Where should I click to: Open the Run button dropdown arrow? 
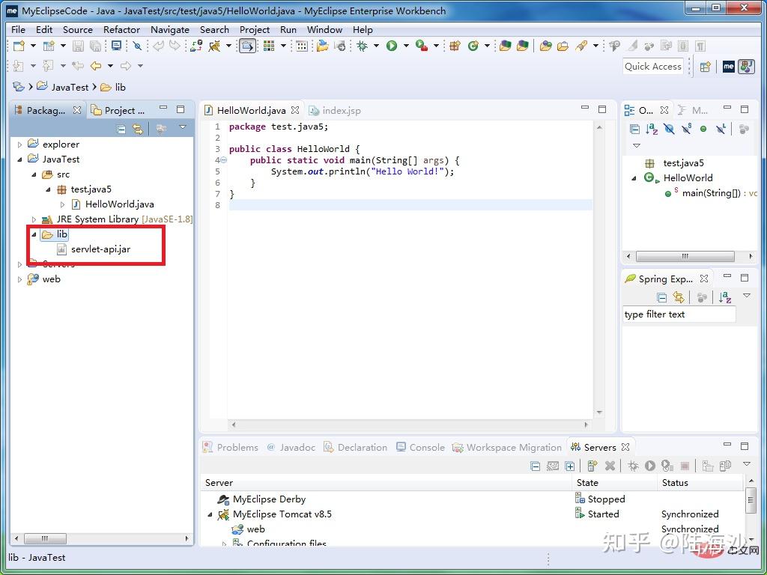pos(406,46)
